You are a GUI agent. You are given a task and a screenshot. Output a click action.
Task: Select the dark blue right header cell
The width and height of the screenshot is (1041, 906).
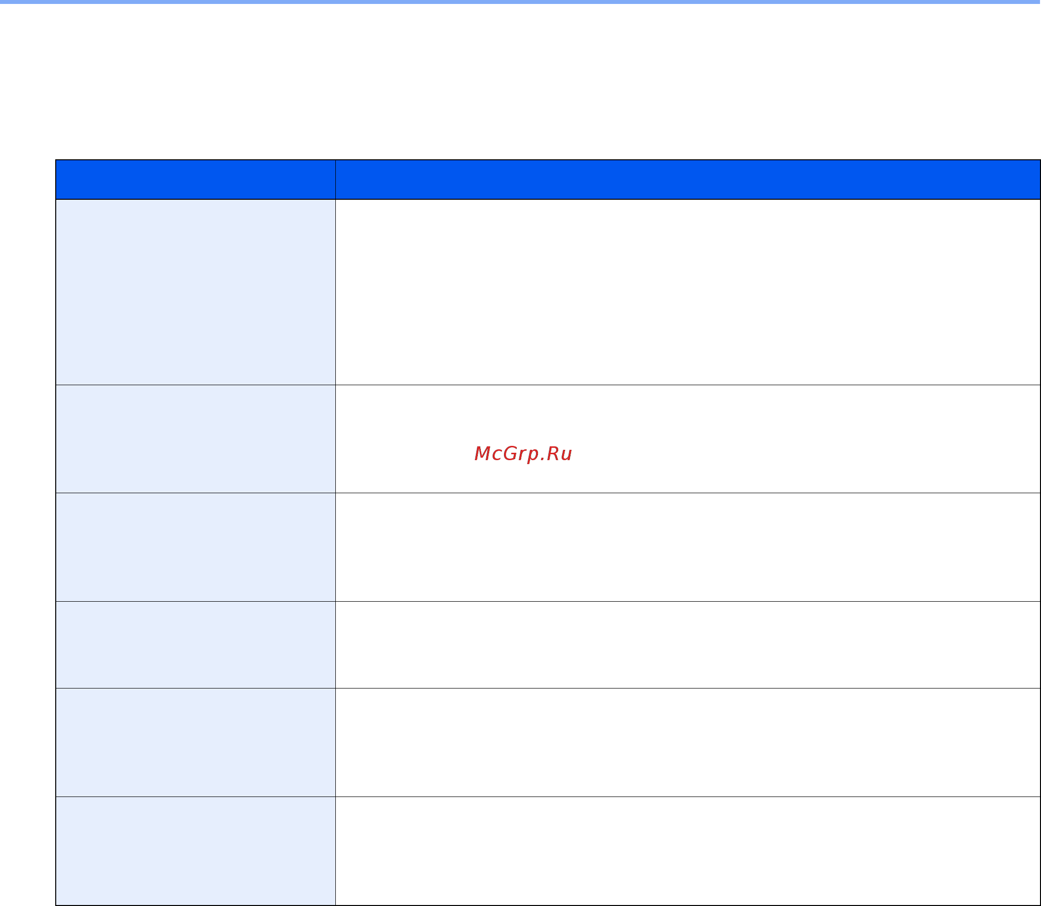[x=687, y=180]
